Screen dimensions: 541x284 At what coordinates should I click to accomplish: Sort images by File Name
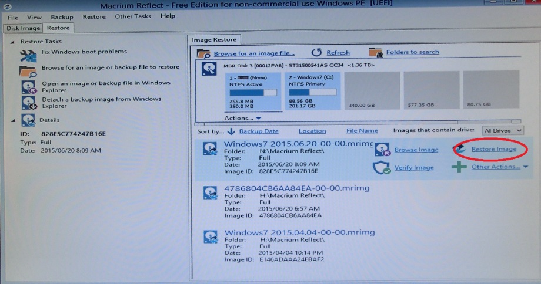tap(362, 131)
